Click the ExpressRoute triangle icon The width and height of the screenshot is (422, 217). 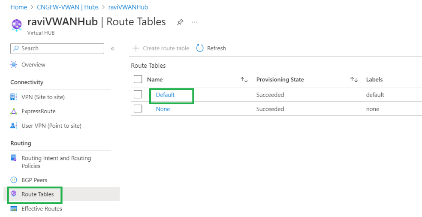pos(14,112)
